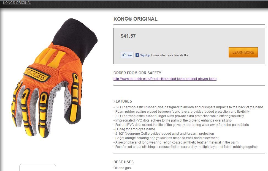
Task: Click the $41.57 price text
Action: coord(128,36)
